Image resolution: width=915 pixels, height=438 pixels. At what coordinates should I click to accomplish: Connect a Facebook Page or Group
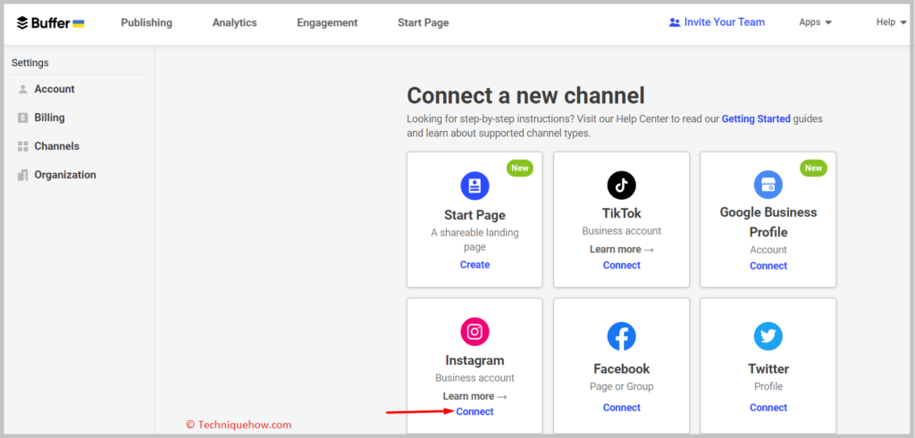(622, 407)
